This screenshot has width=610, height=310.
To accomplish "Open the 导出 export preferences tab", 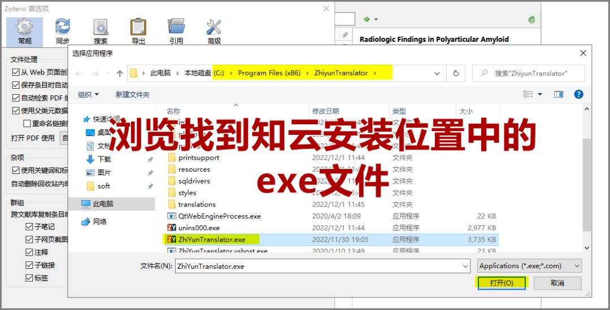I will tap(138, 32).
